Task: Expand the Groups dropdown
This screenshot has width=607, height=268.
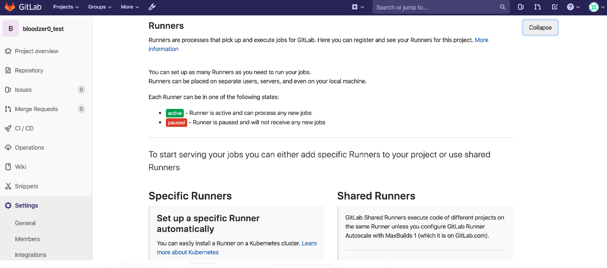Action: pos(100,7)
